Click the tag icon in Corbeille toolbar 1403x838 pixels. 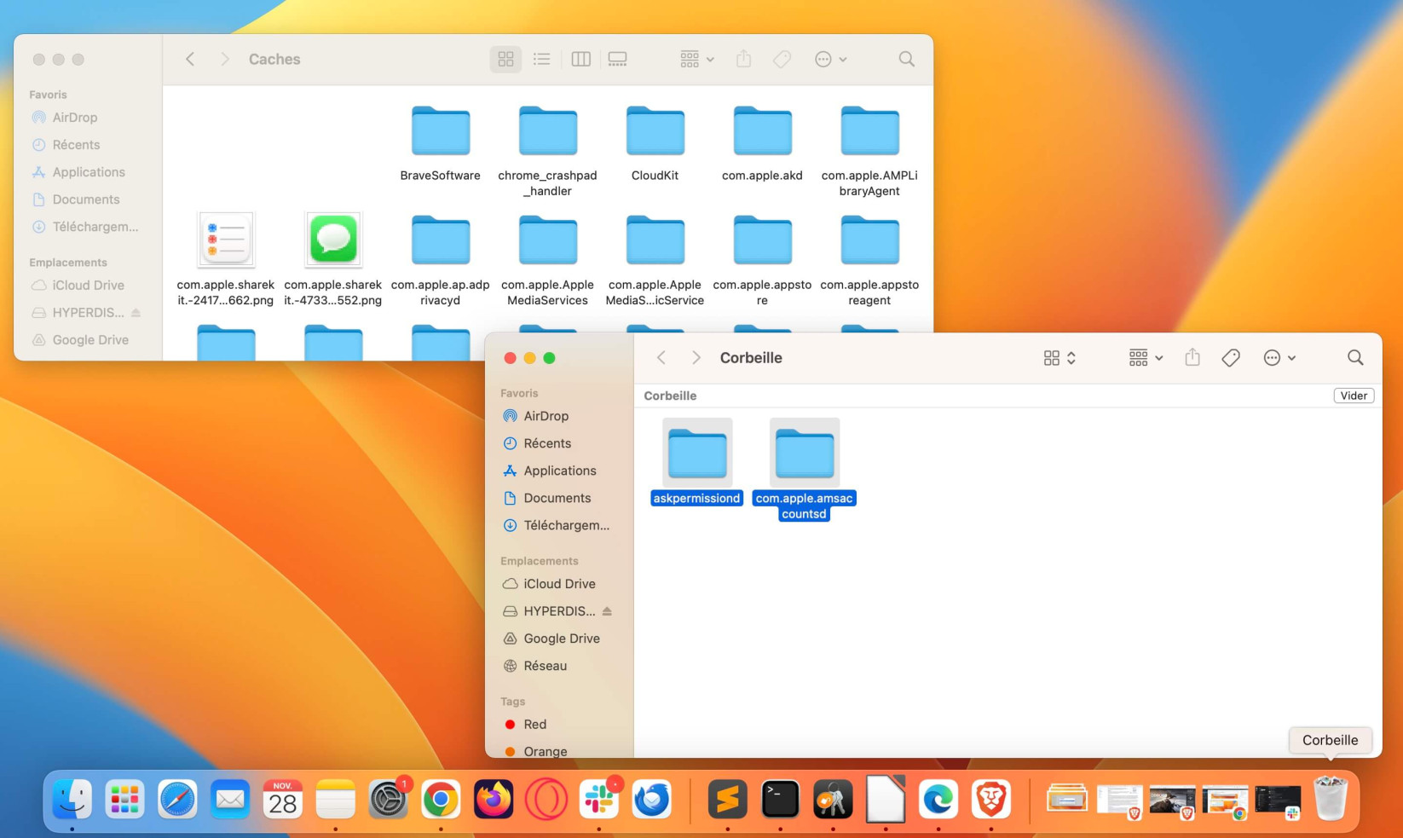pos(1231,358)
